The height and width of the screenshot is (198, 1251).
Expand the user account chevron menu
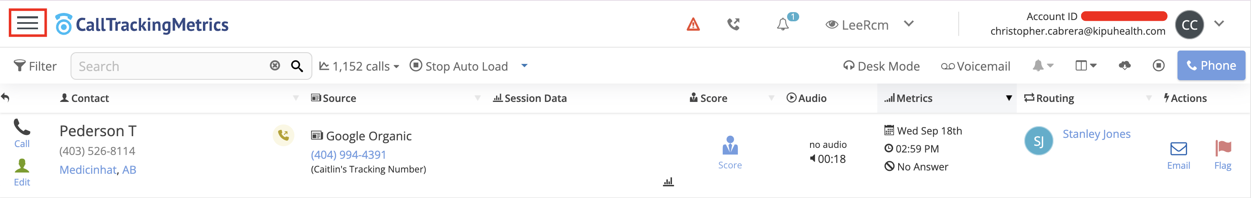point(1218,23)
